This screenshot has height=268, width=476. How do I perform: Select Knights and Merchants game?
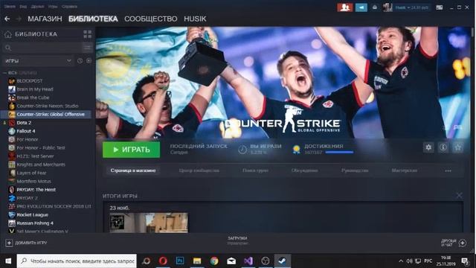(x=41, y=165)
